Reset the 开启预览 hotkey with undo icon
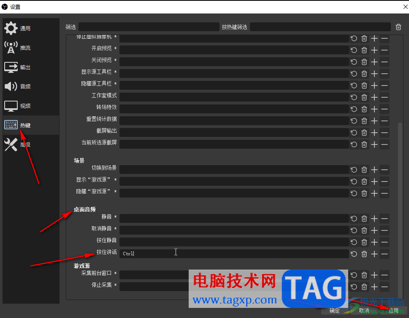 354,50
